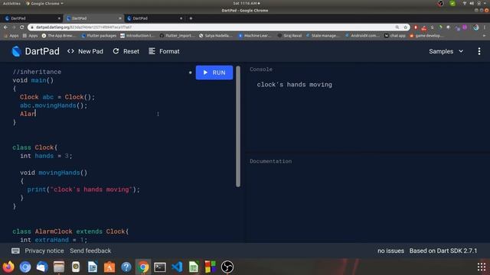490x275 pixels.
Task: Click 'class AlarmClock extends Clock{' line
Action: [70, 231]
